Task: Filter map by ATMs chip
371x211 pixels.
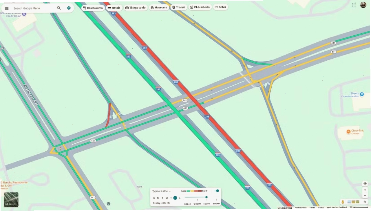Action: [x=220, y=7]
